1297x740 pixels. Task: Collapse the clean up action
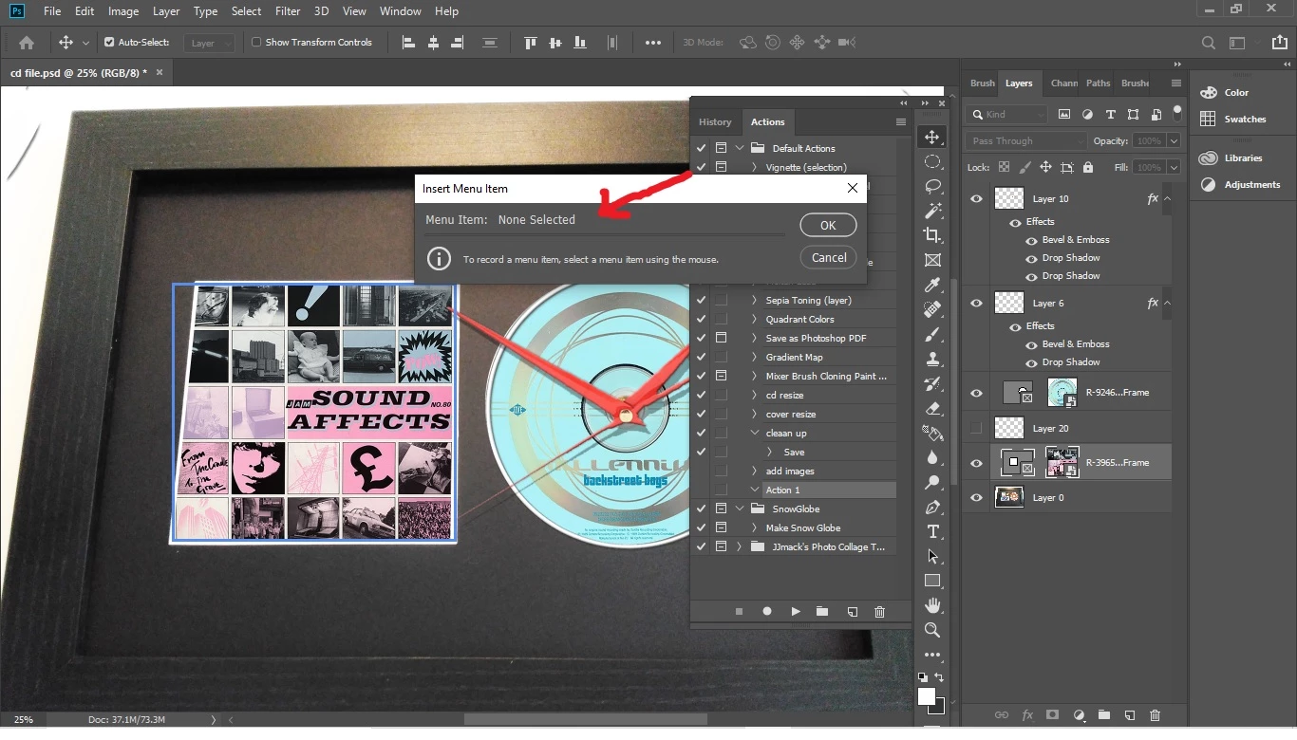click(x=754, y=434)
